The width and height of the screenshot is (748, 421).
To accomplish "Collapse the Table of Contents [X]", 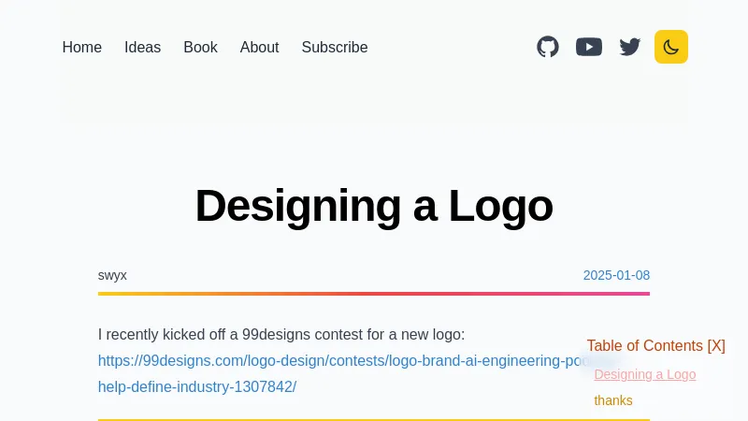I will (656, 345).
